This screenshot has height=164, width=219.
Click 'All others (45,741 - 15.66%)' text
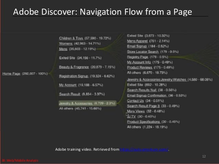tap(80, 109)
